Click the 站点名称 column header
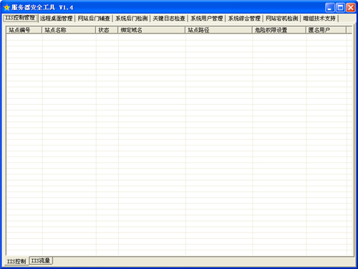The height and width of the screenshot is (269, 358). tap(69, 30)
